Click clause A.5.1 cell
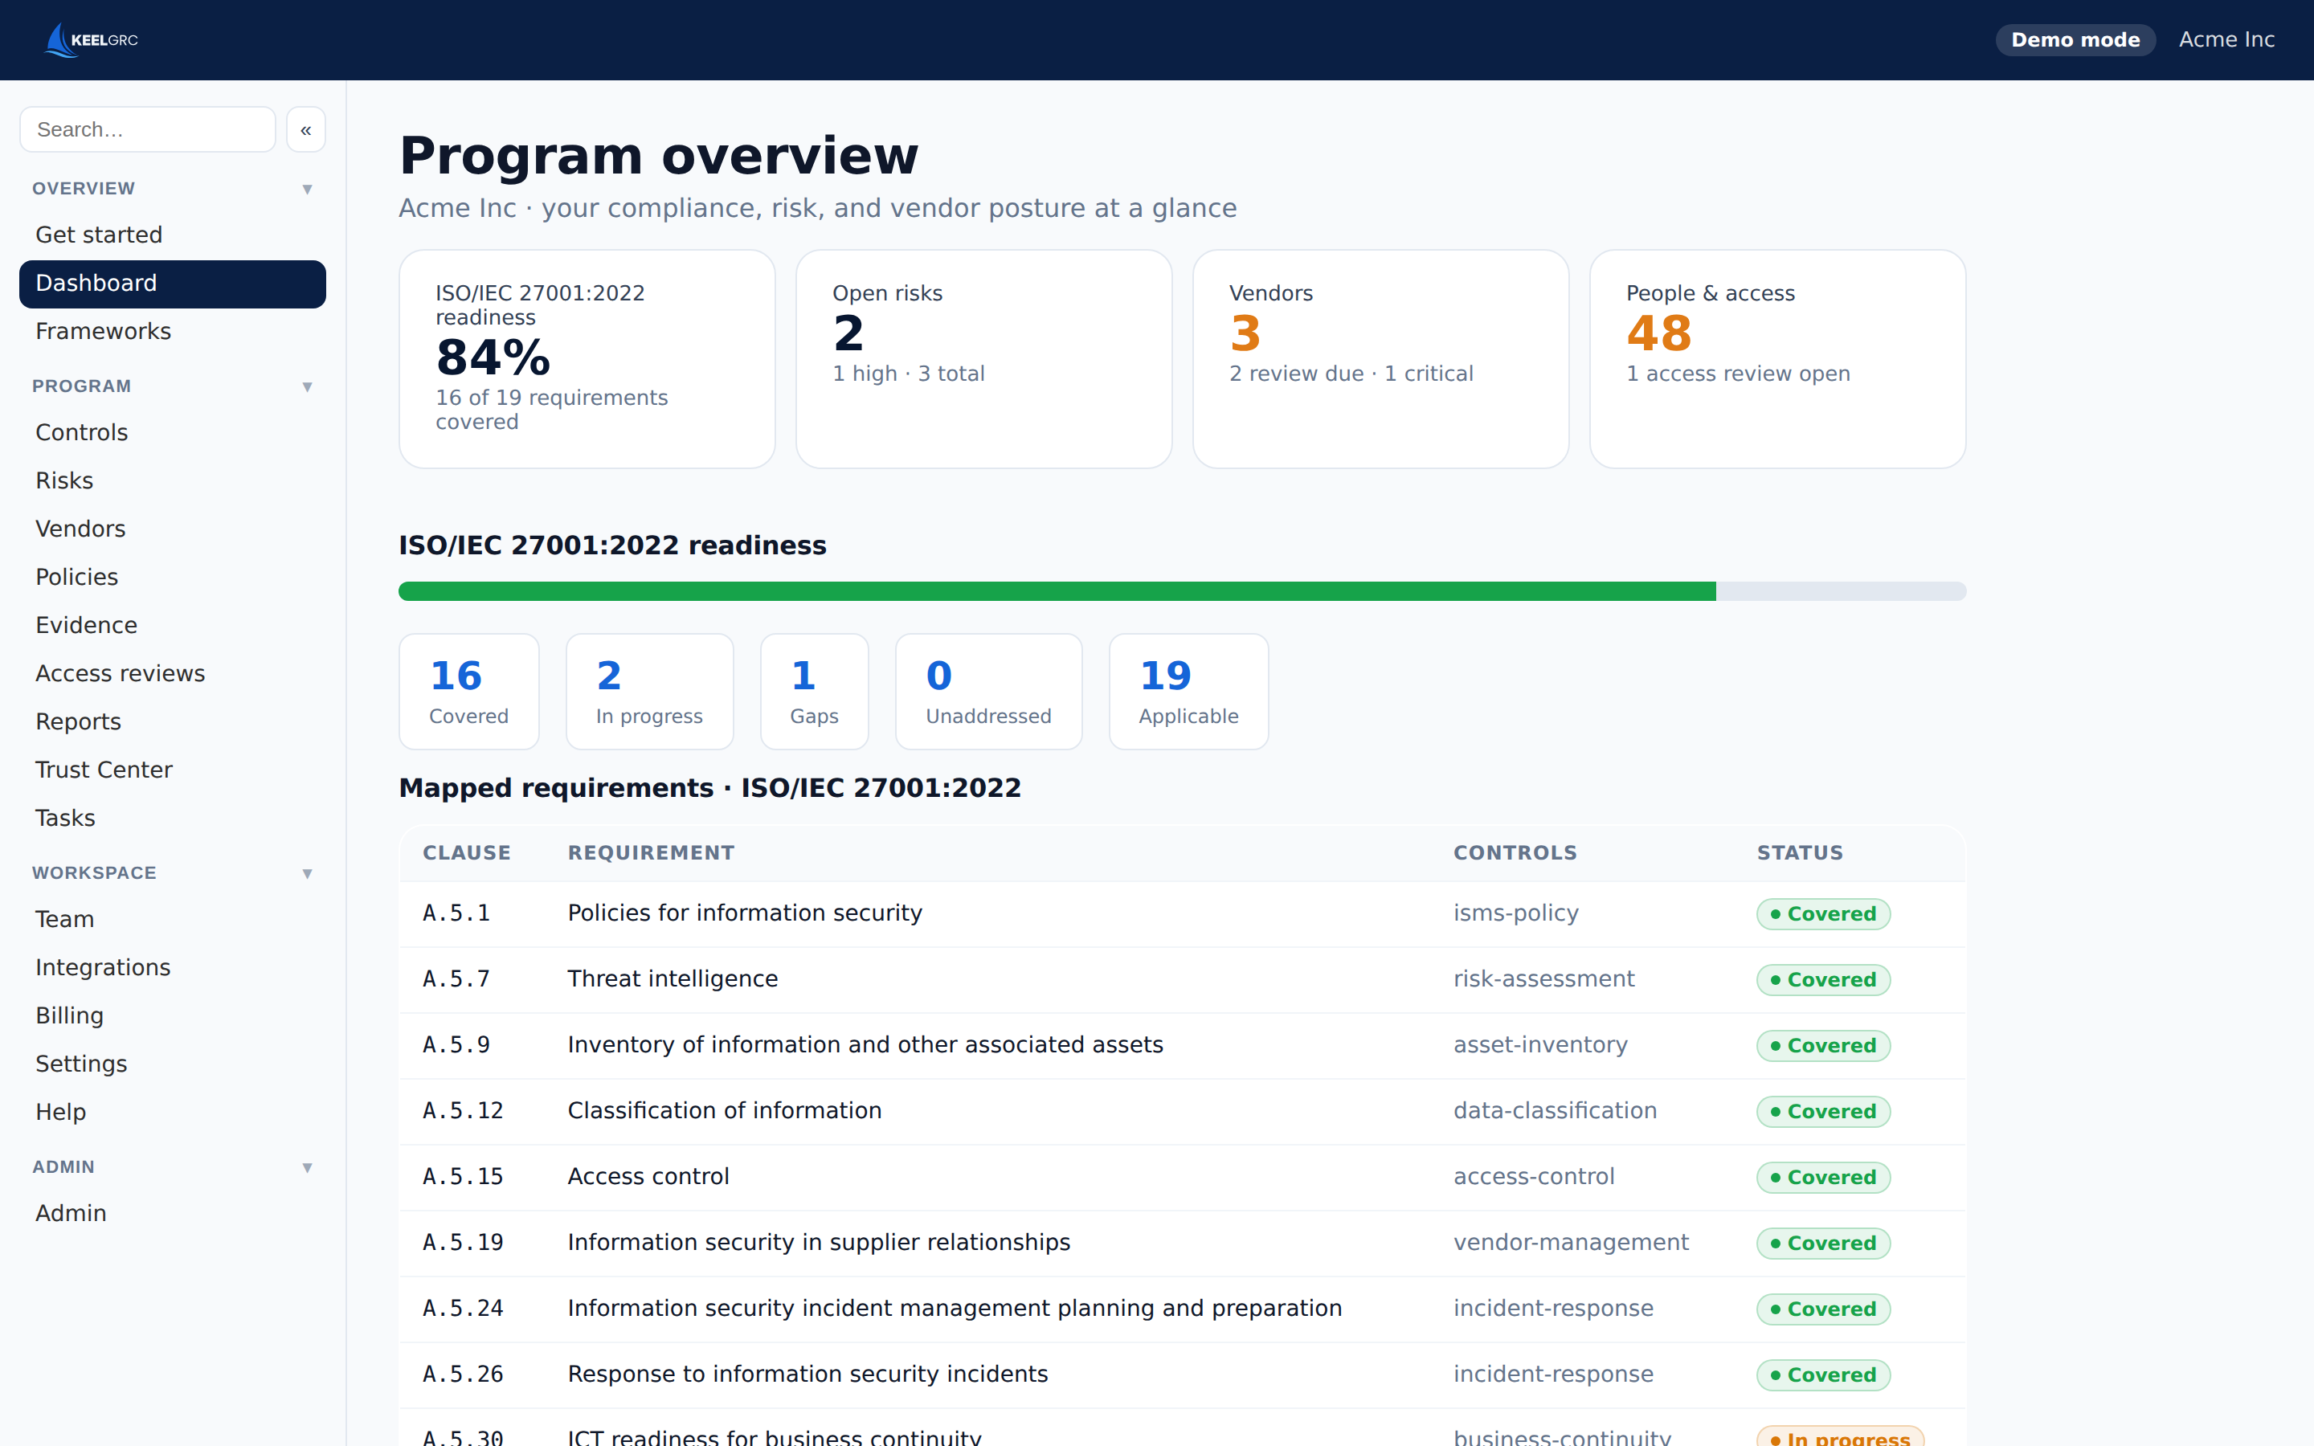2314x1446 pixels. click(457, 913)
